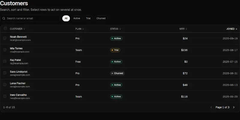The image size is (240, 120).
Task: Click Raj Patel's Active status badge
Action: pyautogui.click(x=116, y=62)
